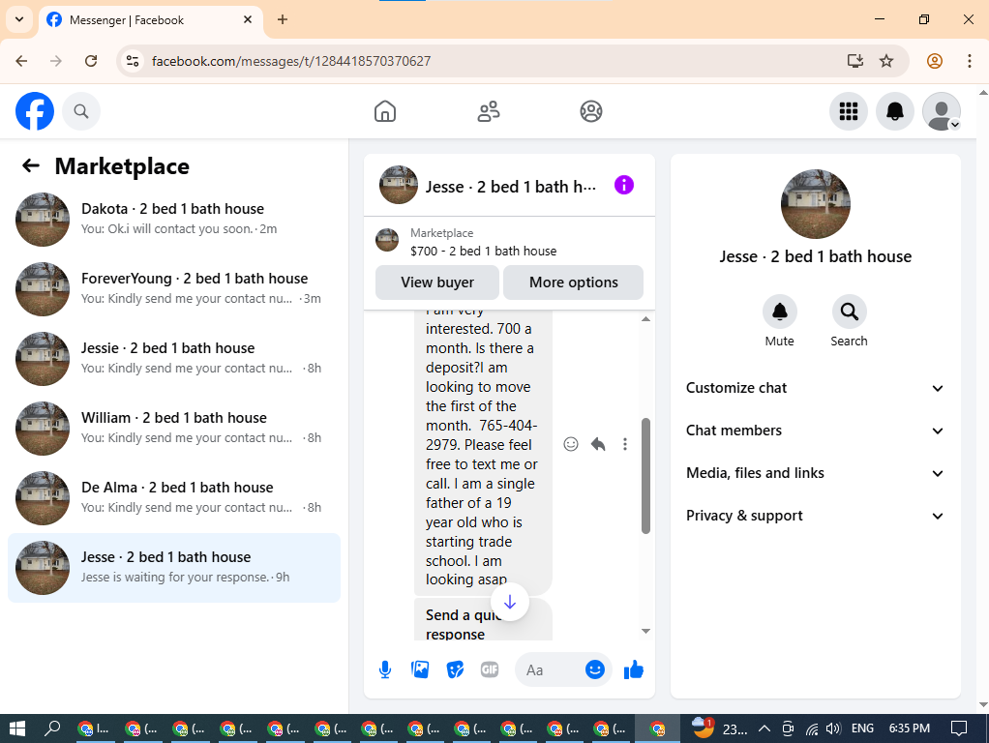
Task: Click the browser back button
Action: point(21,61)
